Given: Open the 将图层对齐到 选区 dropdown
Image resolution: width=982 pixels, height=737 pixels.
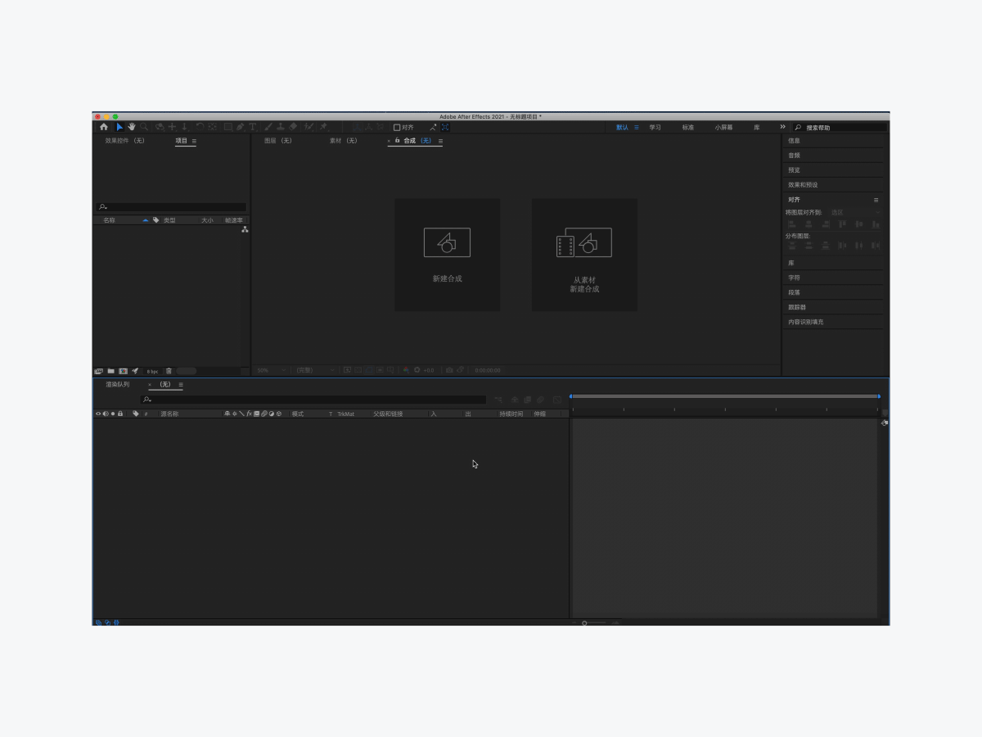Looking at the screenshot, I should [855, 212].
